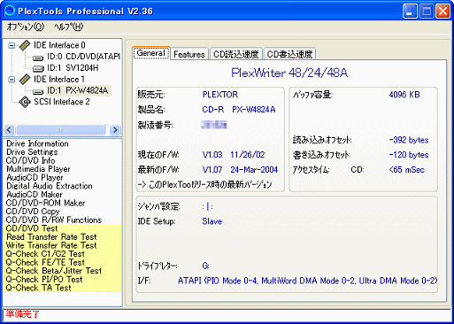Open Drive Settings function
The image size is (454, 324).
tap(32, 152)
